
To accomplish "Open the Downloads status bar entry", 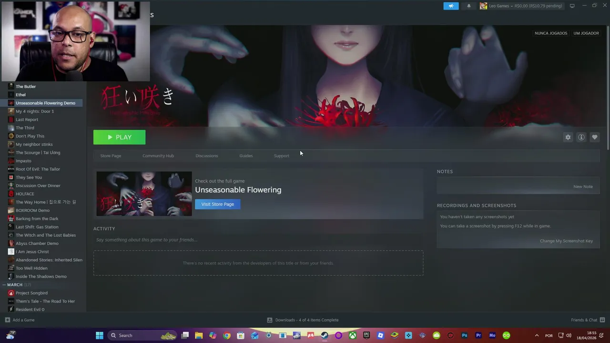I will [x=303, y=320].
